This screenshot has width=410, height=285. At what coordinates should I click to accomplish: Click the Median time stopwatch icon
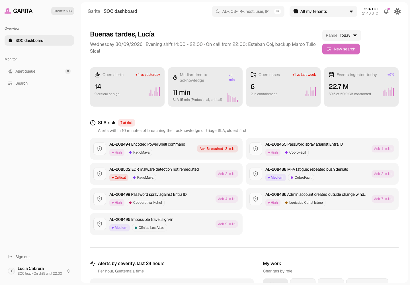[175, 78]
